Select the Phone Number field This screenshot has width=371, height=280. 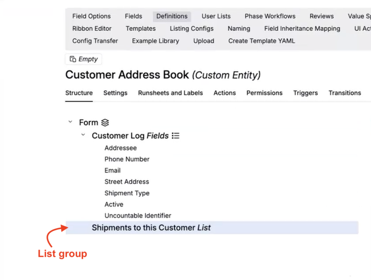point(127,159)
